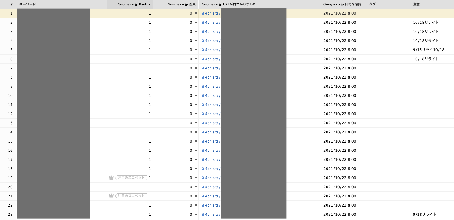Select the 10/18リライト note in row 2
454x220 pixels.
426,23
